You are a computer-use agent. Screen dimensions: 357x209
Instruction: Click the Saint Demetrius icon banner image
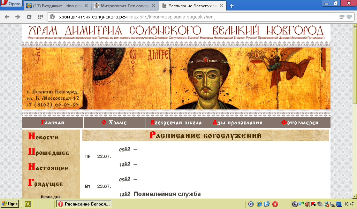[x=176, y=78]
